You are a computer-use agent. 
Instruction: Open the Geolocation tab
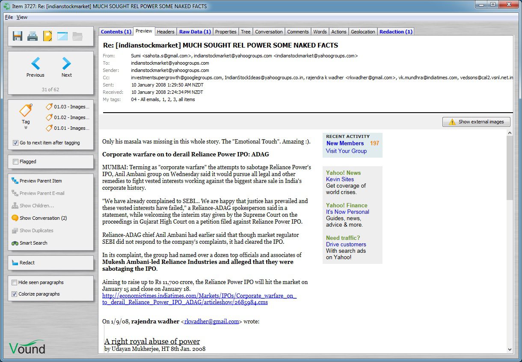[363, 32]
